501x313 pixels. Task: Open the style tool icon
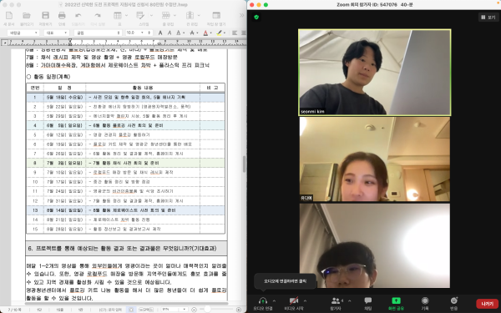(x=140, y=15)
